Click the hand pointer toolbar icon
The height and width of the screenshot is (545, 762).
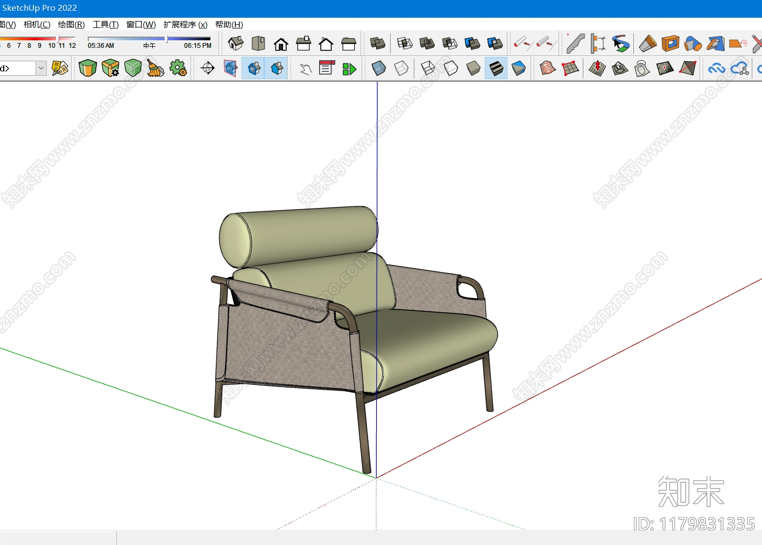click(306, 68)
